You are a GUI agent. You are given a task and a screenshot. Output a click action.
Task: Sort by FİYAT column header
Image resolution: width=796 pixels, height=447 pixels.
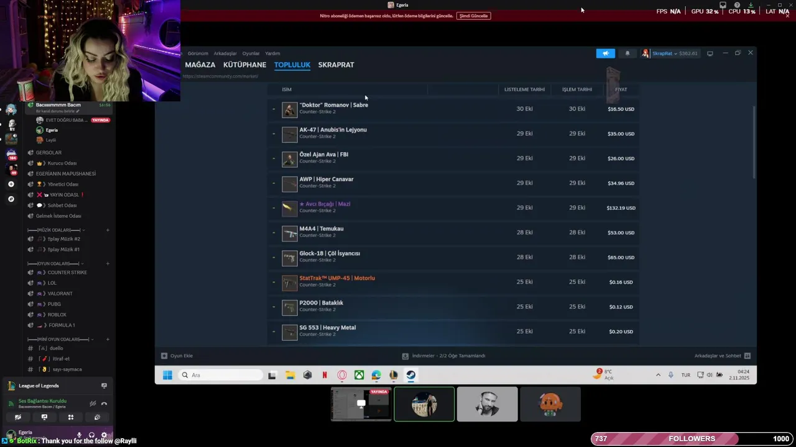coord(621,89)
